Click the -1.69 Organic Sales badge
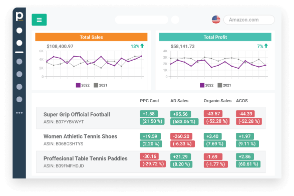This screenshot has width=294, height=196. coord(213,157)
